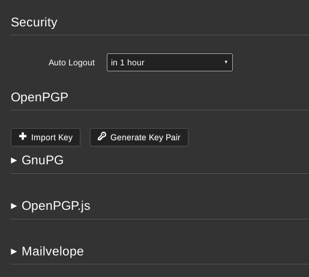Click the GnuPG section title
309x277 pixels.
tap(43, 160)
